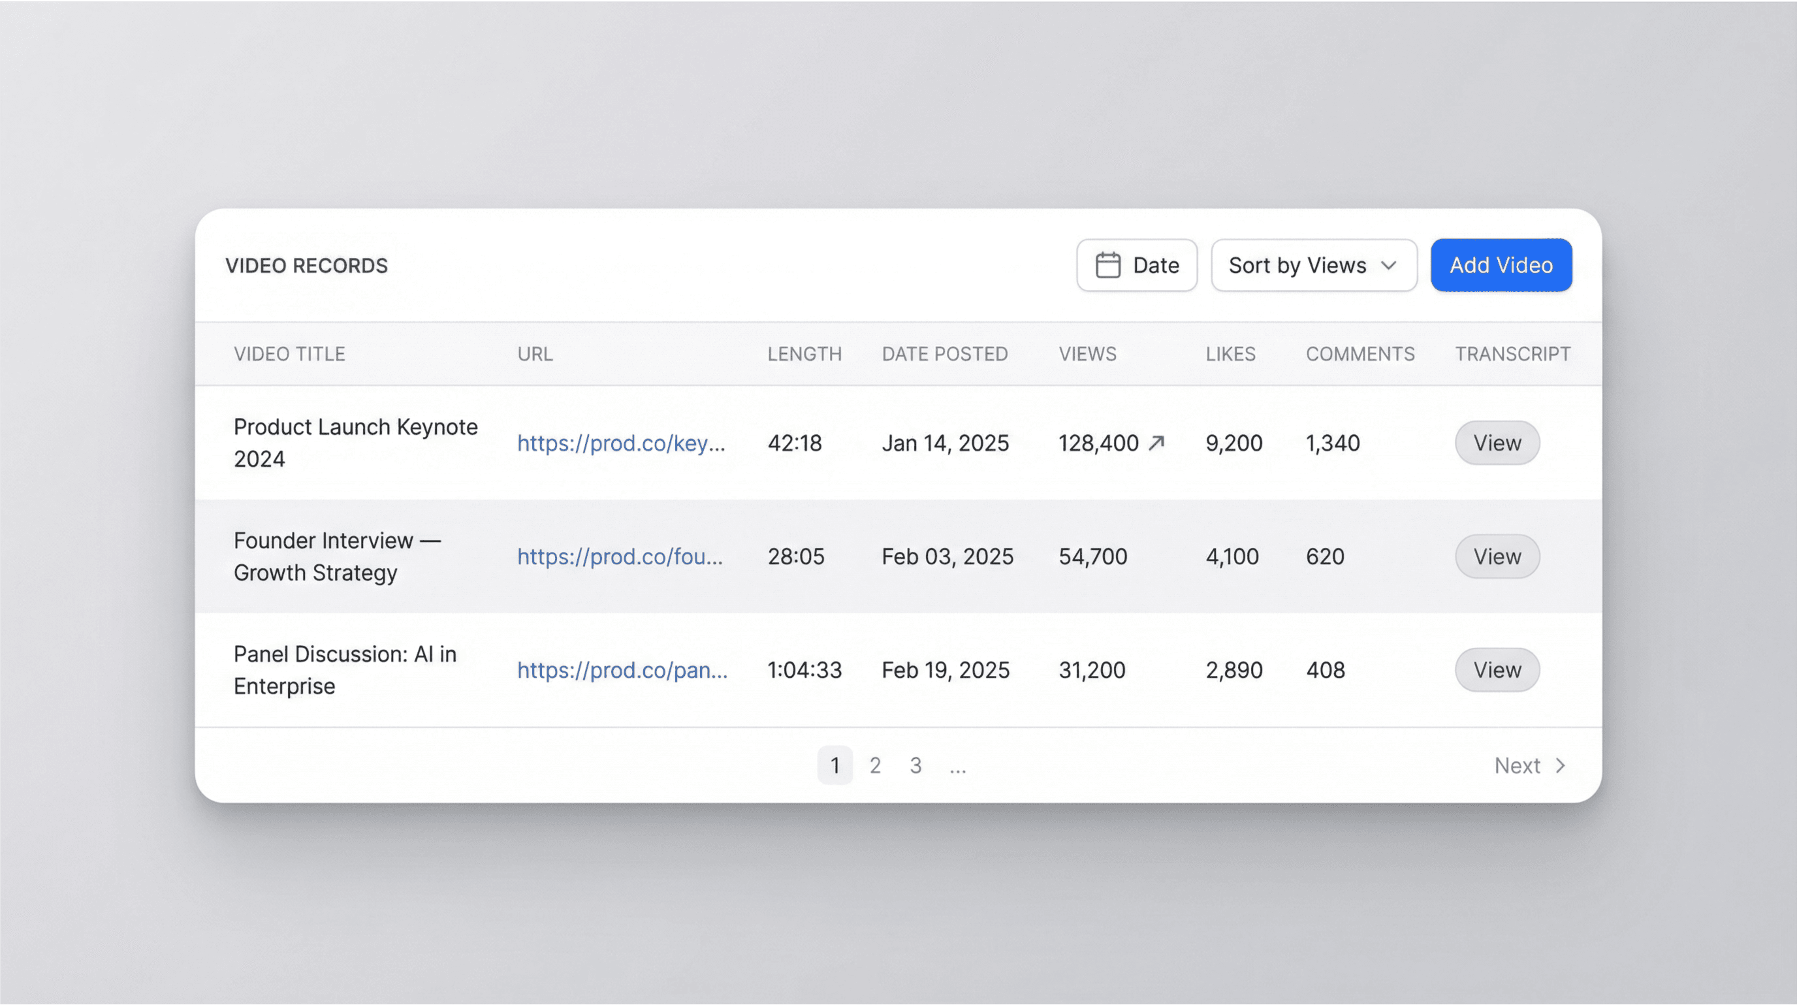Click the pagination ellipsis for more pages

958,767
